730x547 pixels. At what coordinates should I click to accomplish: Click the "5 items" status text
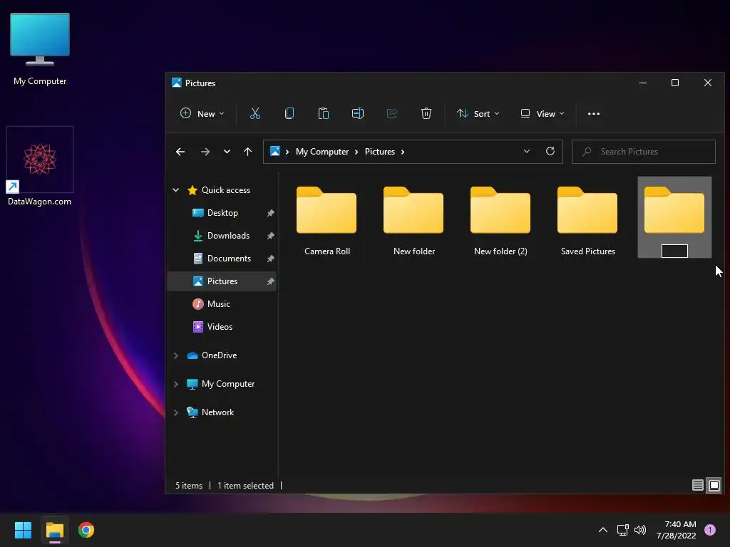point(188,486)
